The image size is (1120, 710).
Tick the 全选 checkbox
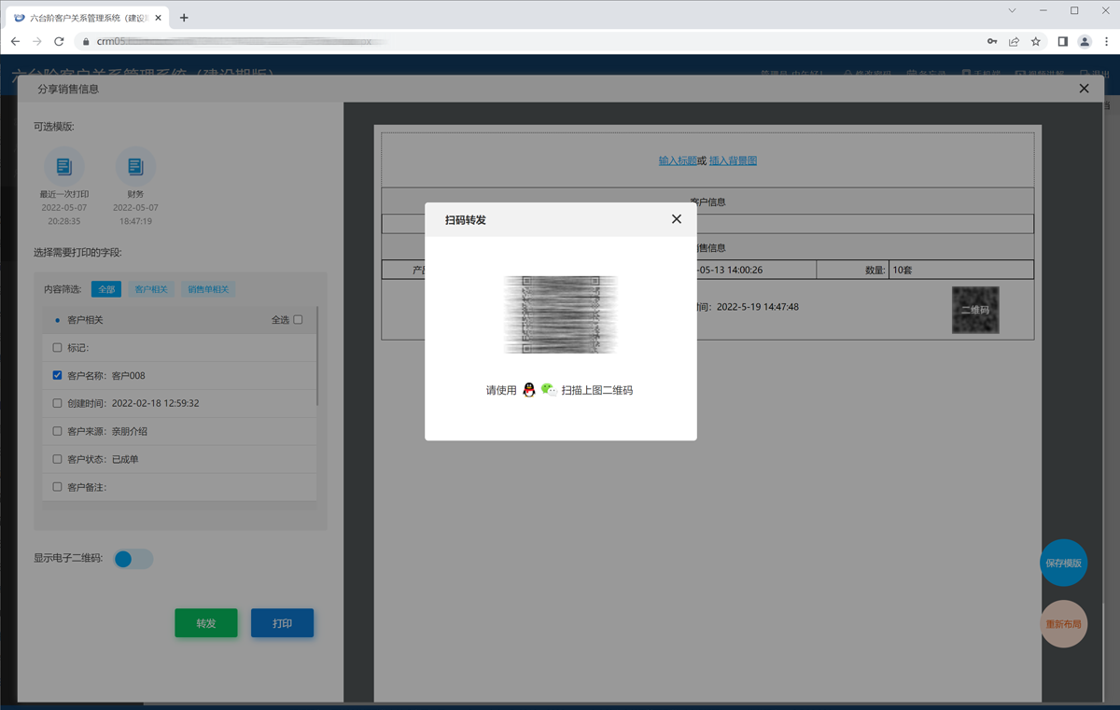pyautogui.click(x=299, y=320)
